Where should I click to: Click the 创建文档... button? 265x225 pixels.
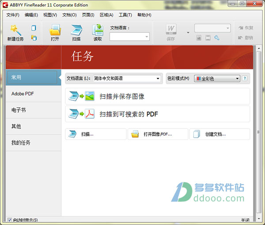pos(220,134)
